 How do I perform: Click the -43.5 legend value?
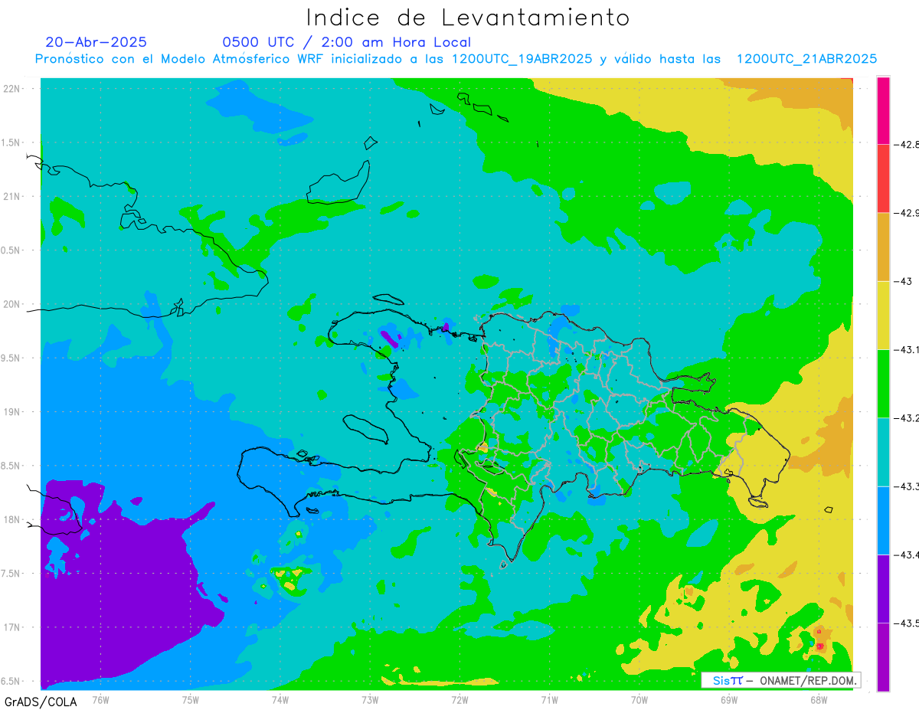(906, 623)
